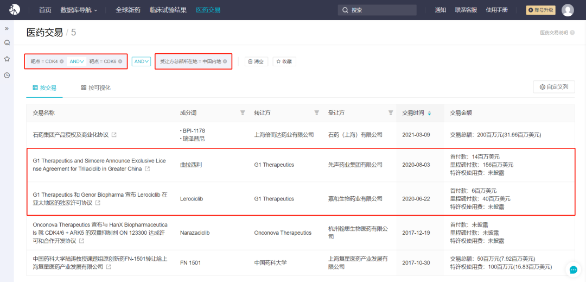Remove the 靶点 = CDK4 filter
586x282 pixels.
[x=62, y=61]
